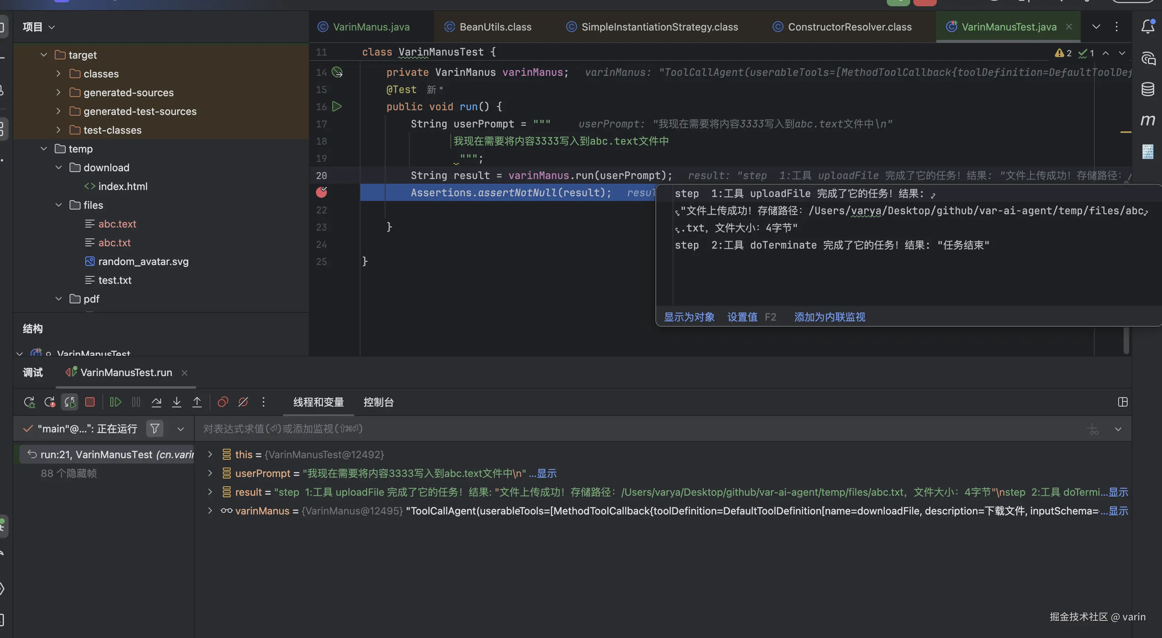Click 添加为内联监视 link in popup
1162x638 pixels.
click(x=830, y=317)
